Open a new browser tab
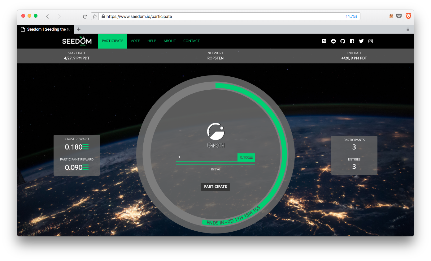Image resolution: width=431 pixels, height=261 pixels. coord(79,29)
